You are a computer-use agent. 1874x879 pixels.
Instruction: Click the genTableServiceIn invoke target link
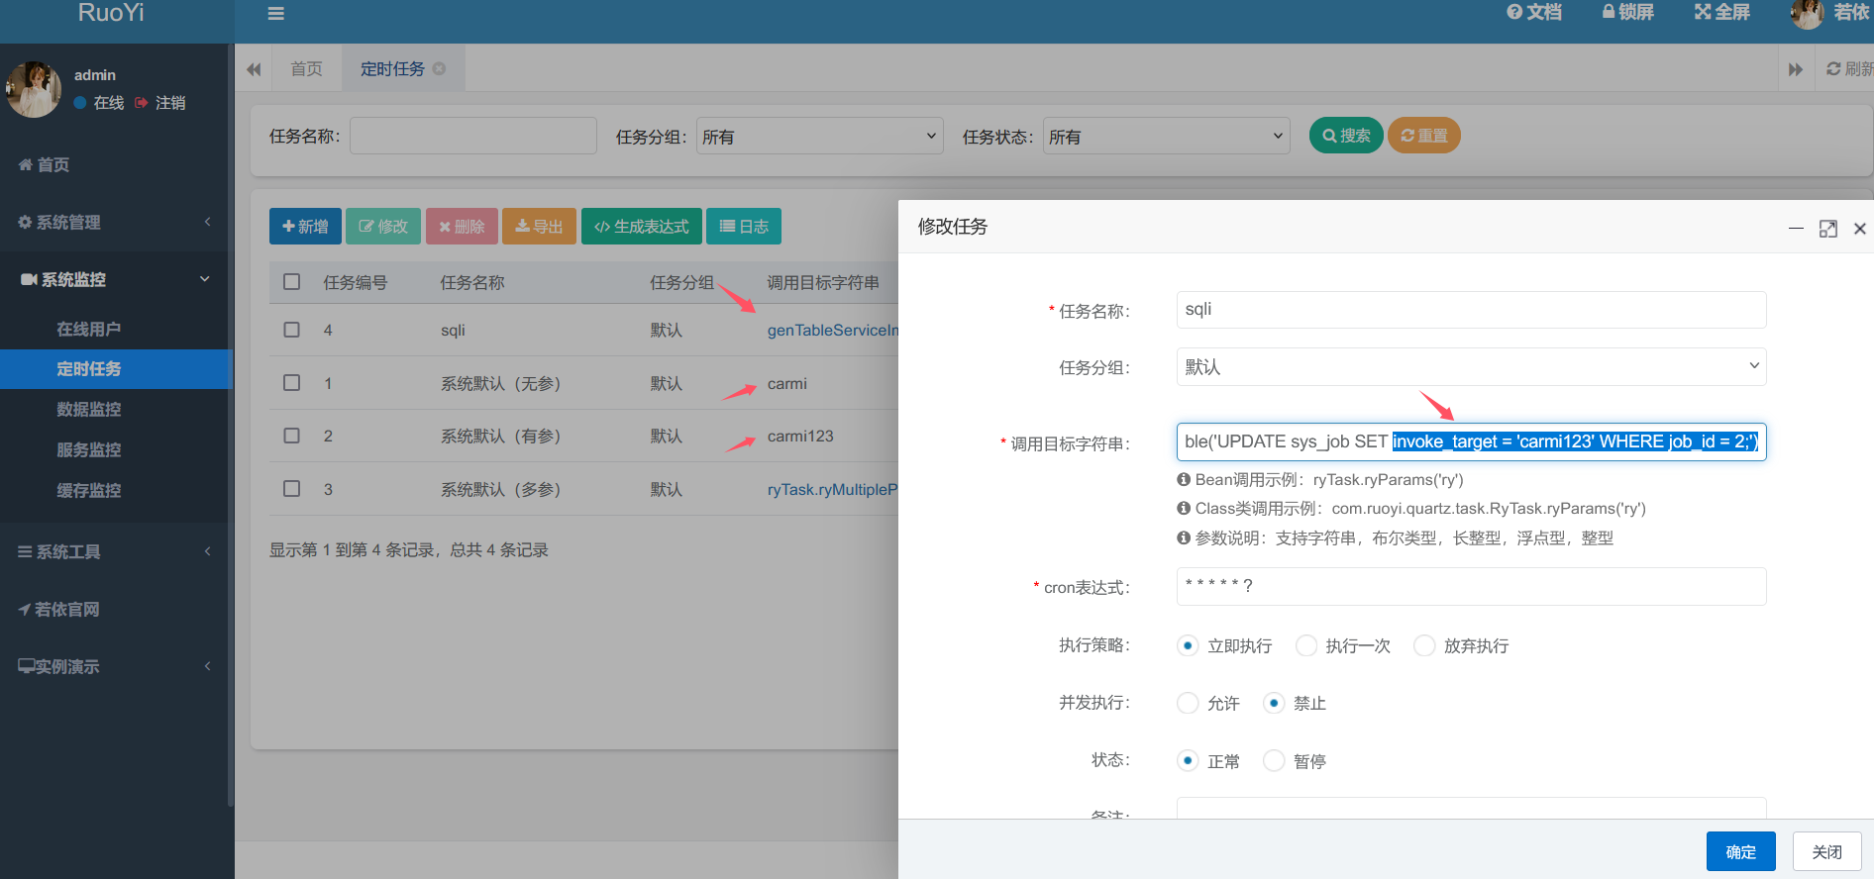point(832,330)
